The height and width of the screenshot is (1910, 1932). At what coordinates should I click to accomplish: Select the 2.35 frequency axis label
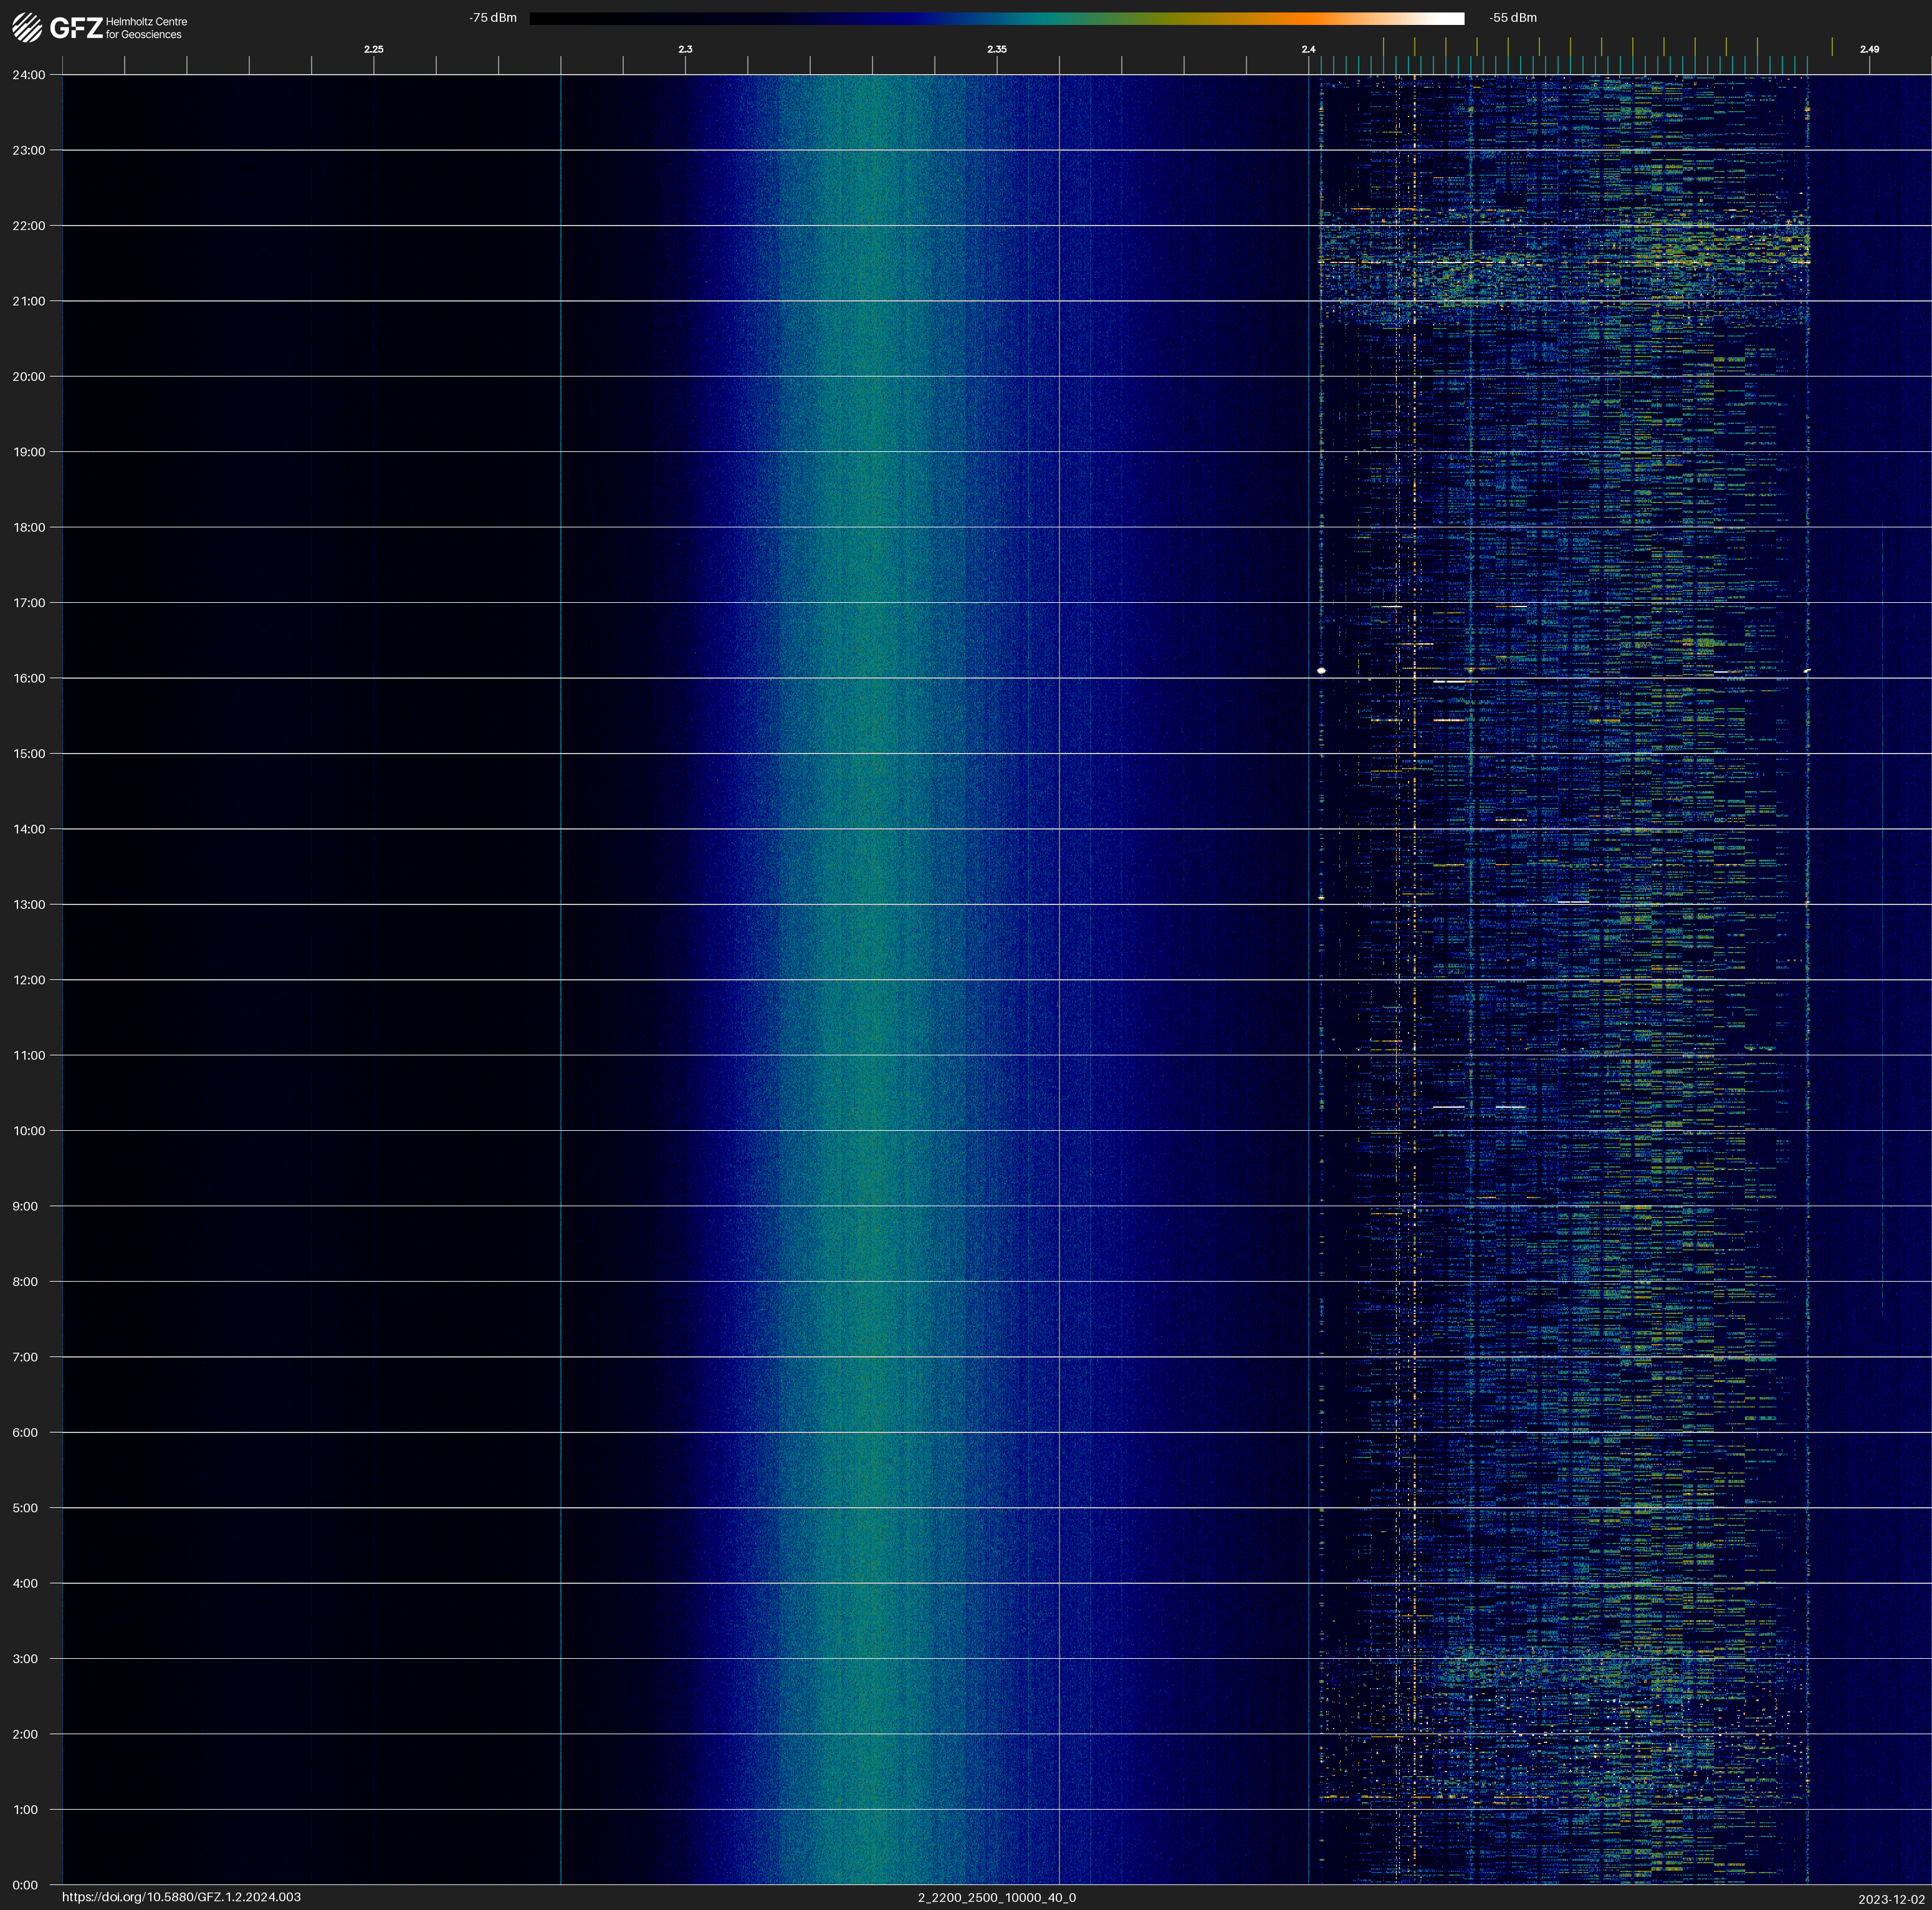point(996,49)
